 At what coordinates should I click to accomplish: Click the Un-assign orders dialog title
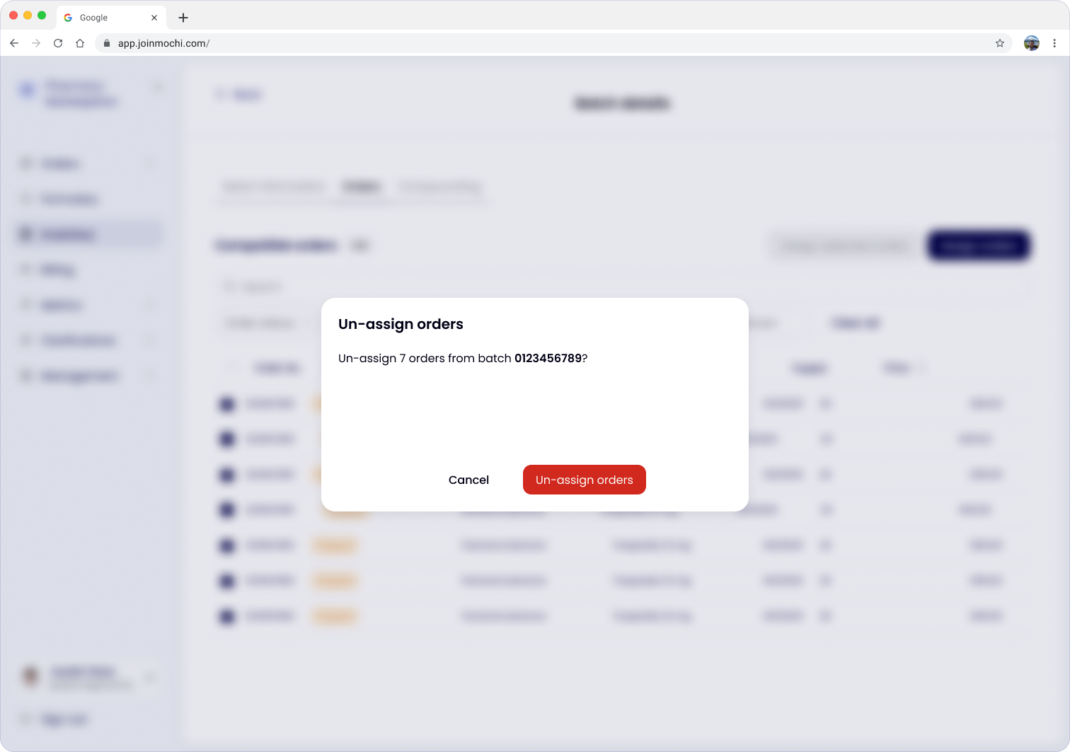pos(401,324)
